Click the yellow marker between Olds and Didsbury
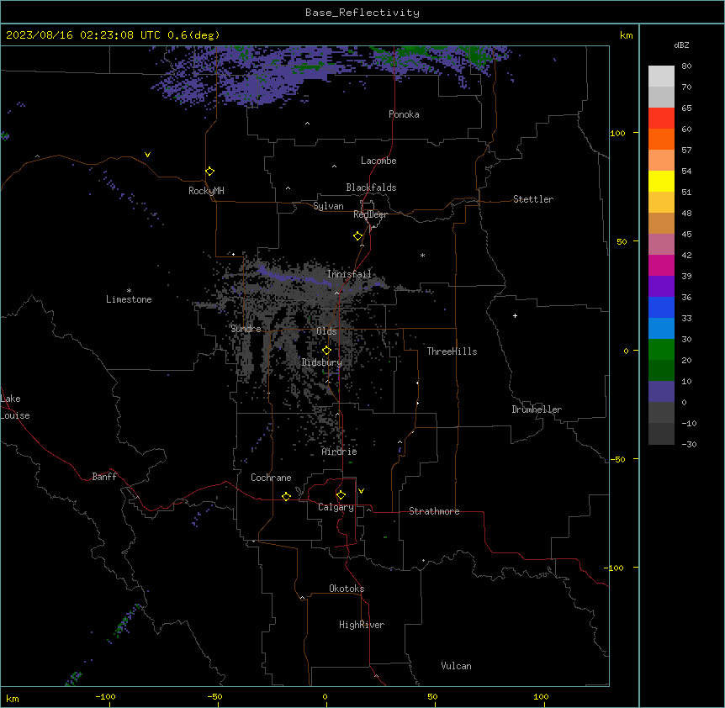725x708 pixels. (x=326, y=351)
